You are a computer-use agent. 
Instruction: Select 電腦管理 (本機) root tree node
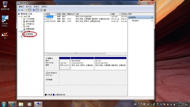(26, 14)
